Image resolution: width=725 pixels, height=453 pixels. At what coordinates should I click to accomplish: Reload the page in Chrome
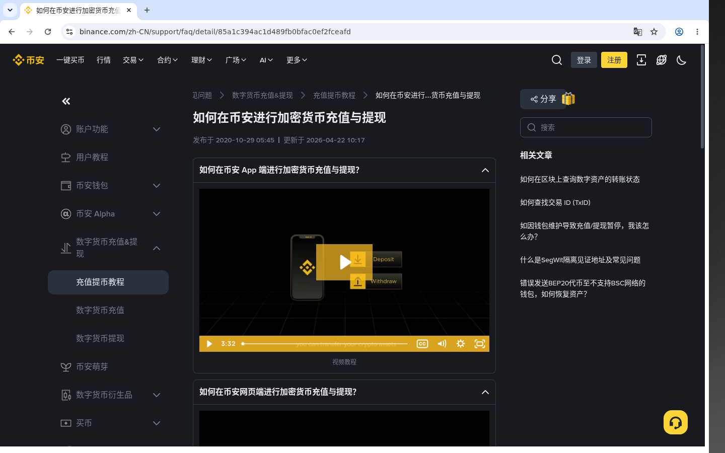48,32
